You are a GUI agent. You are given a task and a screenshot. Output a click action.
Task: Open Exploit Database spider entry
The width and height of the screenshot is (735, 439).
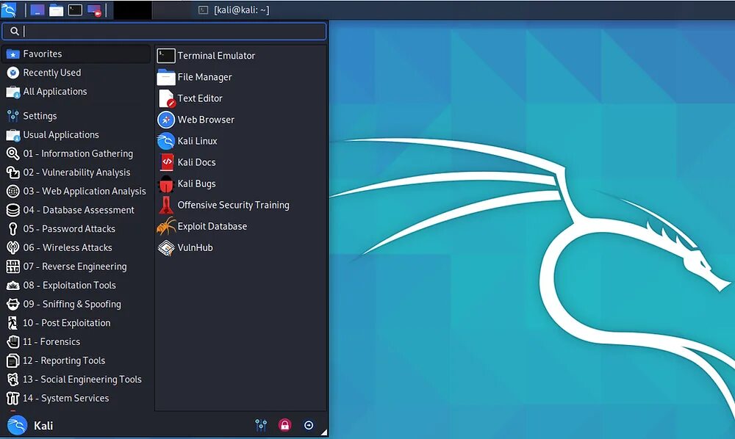point(240,226)
